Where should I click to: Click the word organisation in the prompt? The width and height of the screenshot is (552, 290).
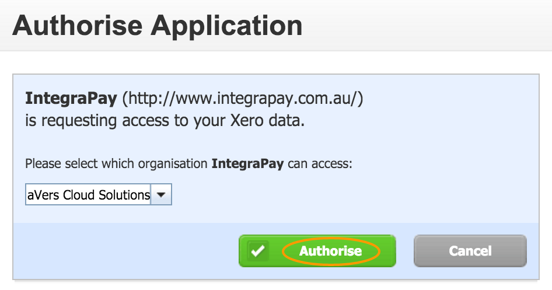point(173,163)
